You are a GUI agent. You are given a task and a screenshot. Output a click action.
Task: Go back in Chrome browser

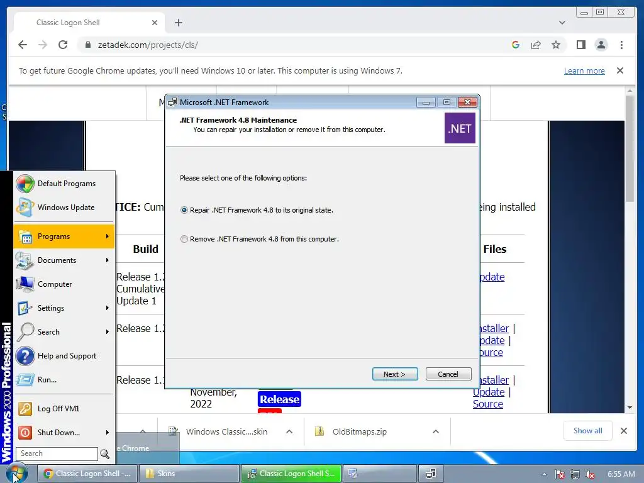[23, 45]
